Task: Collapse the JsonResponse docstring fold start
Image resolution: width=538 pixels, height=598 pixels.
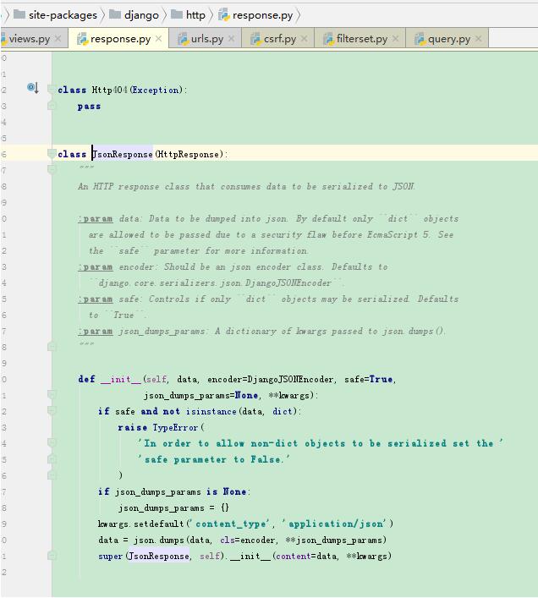Action: pos(52,170)
